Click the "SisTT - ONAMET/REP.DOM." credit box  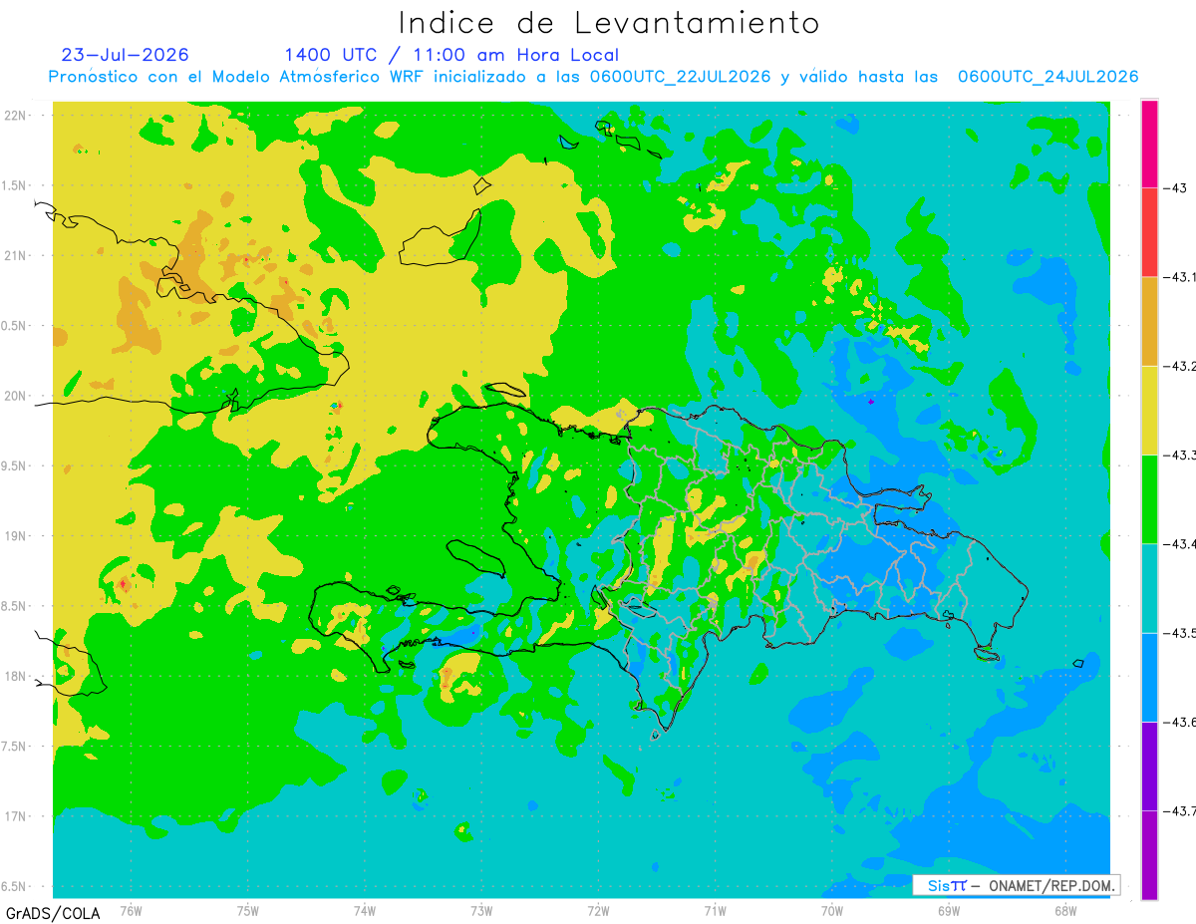[x=1016, y=885]
